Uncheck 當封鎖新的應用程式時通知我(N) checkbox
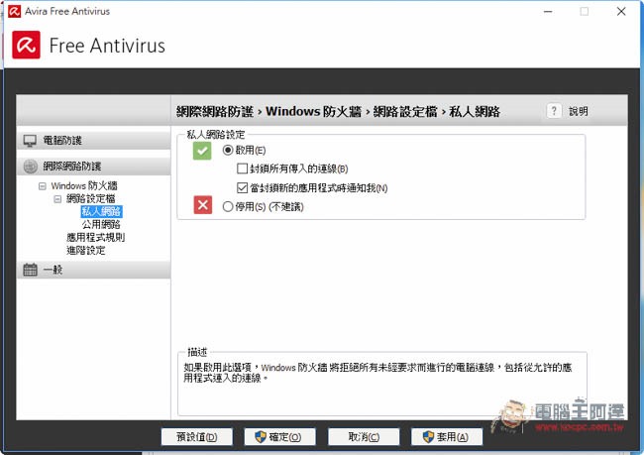Viewport: 644px width, 455px height. (243, 187)
